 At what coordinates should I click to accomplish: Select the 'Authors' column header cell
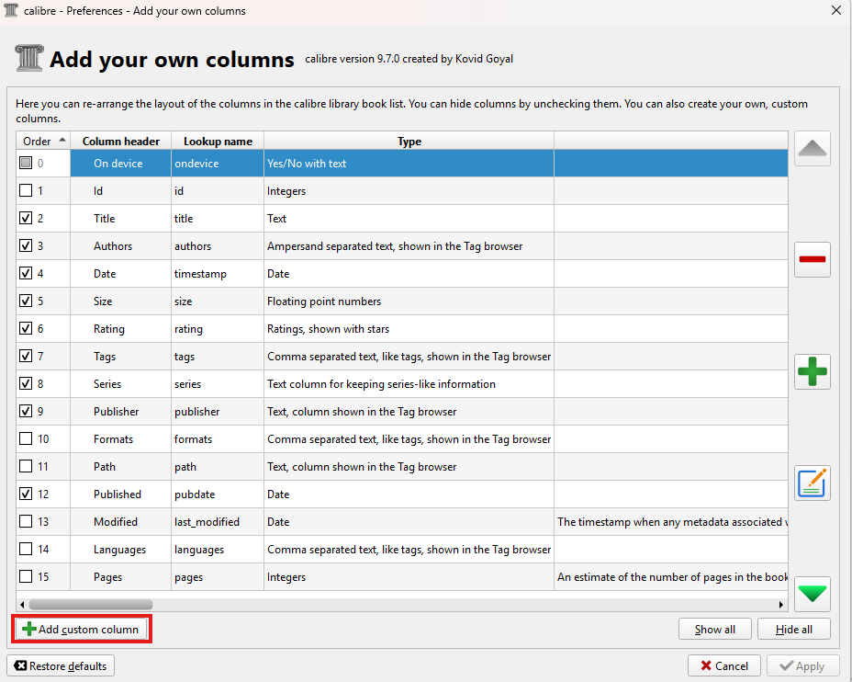pos(120,245)
